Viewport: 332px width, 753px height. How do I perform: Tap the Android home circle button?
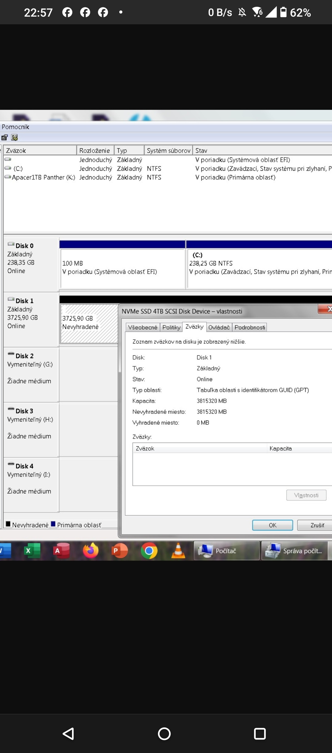[x=164, y=734]
